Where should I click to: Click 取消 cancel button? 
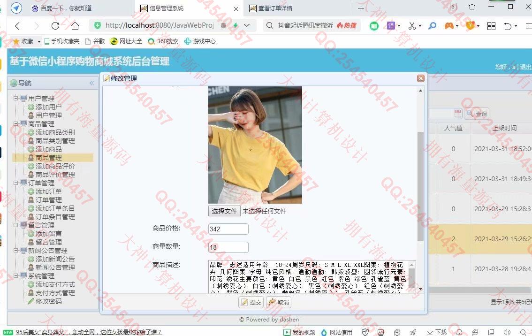point(279,302)
